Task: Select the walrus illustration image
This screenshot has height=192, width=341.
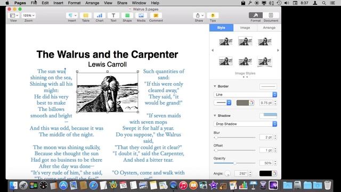Action: [x=108, y=92]
